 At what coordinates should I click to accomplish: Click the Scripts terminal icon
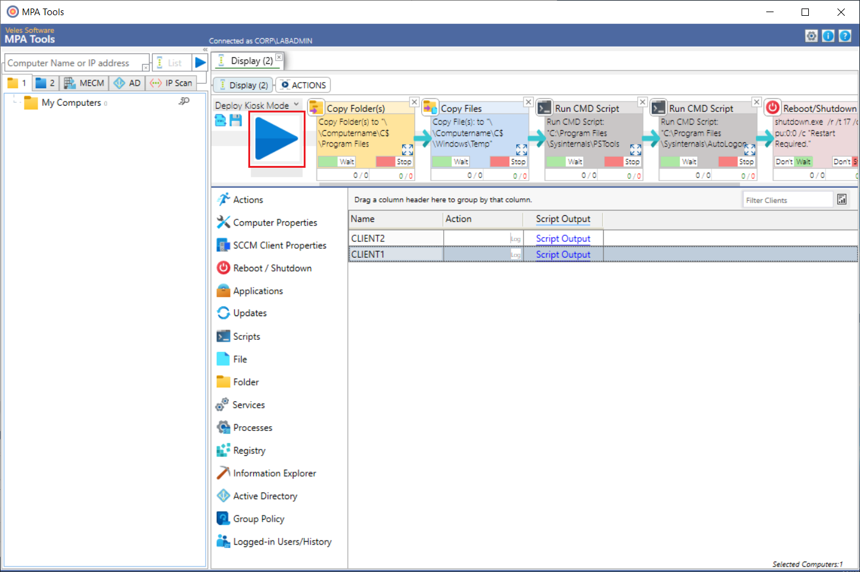pos(223,336)
